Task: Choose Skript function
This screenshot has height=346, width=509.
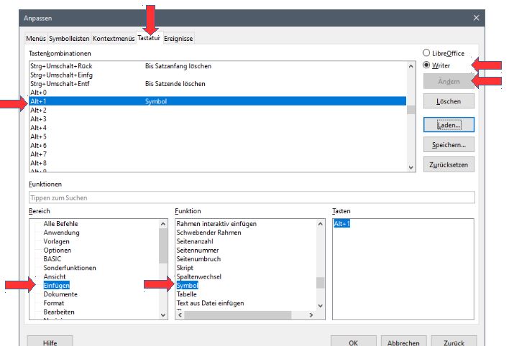Action: pyautogui.click(x=185, y=268)
